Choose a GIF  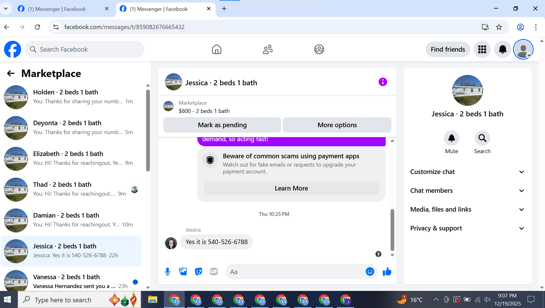pos(214,272)
